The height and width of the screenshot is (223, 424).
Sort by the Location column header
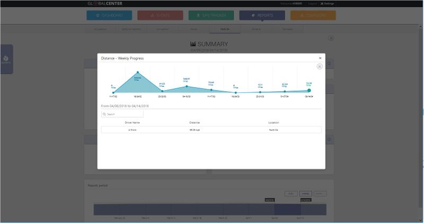[273, 122]
